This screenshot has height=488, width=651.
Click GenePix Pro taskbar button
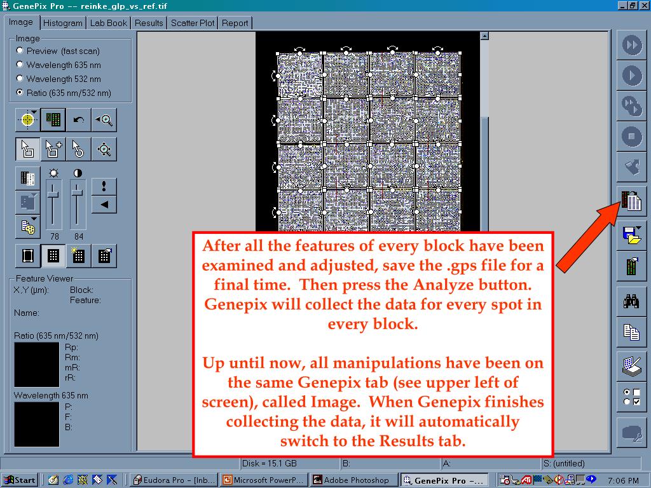pyautogui.click(x=444, y=480)
